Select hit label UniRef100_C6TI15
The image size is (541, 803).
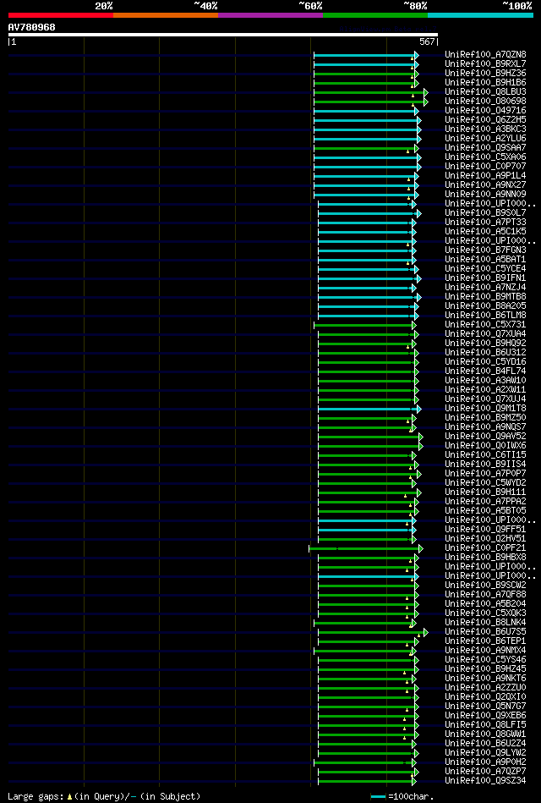pos(485,455)
